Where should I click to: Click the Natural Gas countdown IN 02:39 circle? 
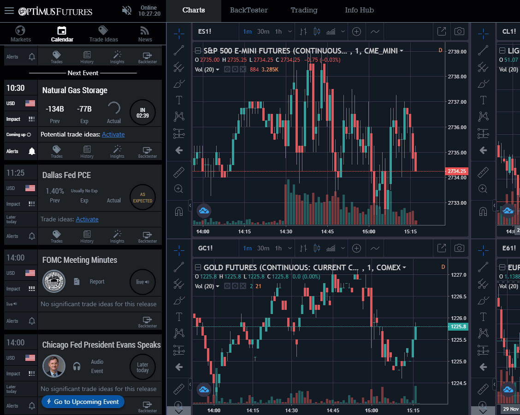click(x=142, y=113)
